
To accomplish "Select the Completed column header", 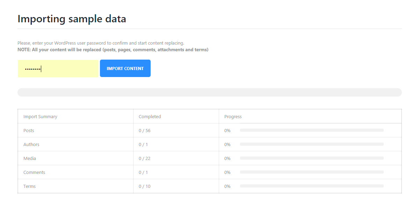I will [150, 117].
